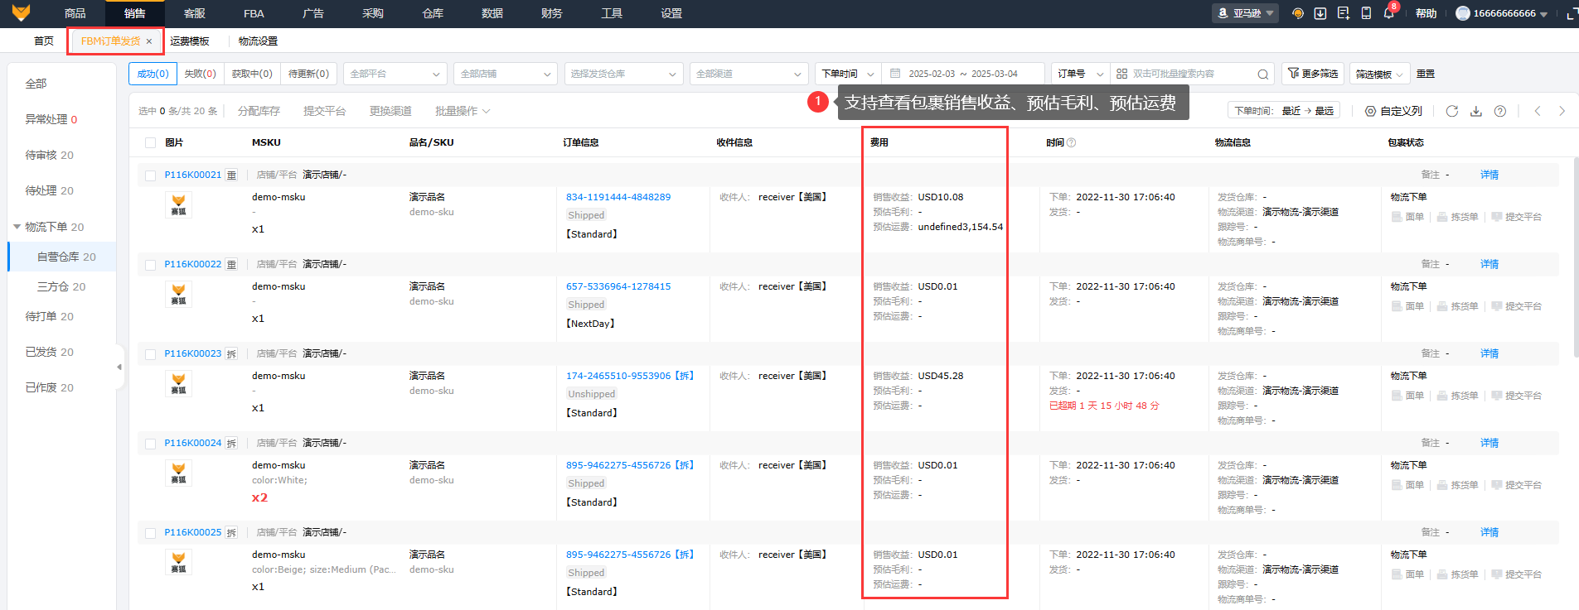The image size is (1579, 610).
Task: Click the date range field 2025-02-03 ~ 2025-03-04
Action: click(x=963, y=74)
